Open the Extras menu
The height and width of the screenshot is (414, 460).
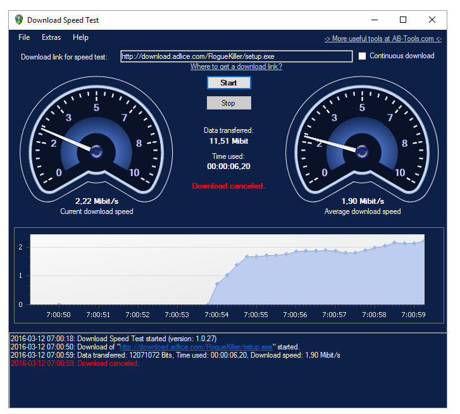51,38
